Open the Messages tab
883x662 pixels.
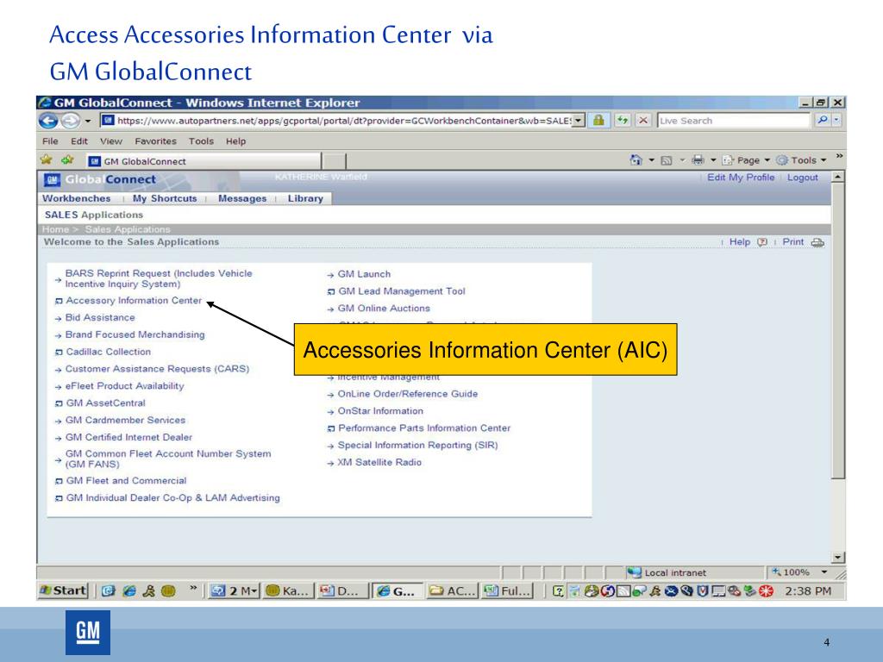click(x=242, y=198)
